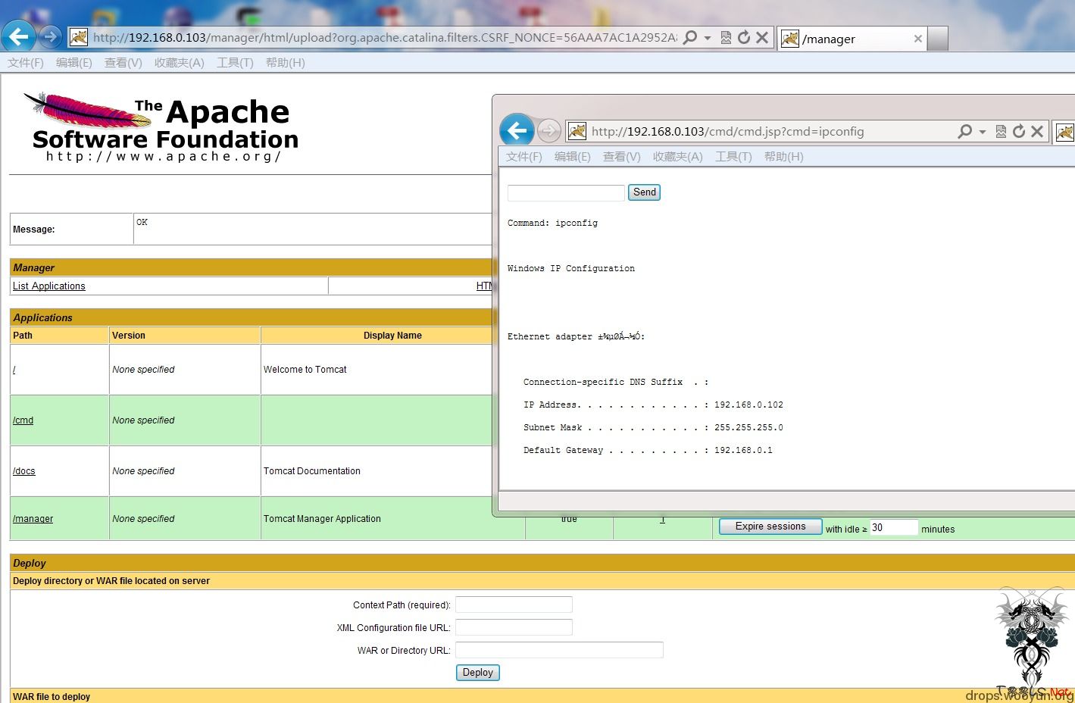The width and height of the screenshot is (1075, 703).
Task: Click 'Tomcat Manager Application' display name
Action: coord(322,519)
